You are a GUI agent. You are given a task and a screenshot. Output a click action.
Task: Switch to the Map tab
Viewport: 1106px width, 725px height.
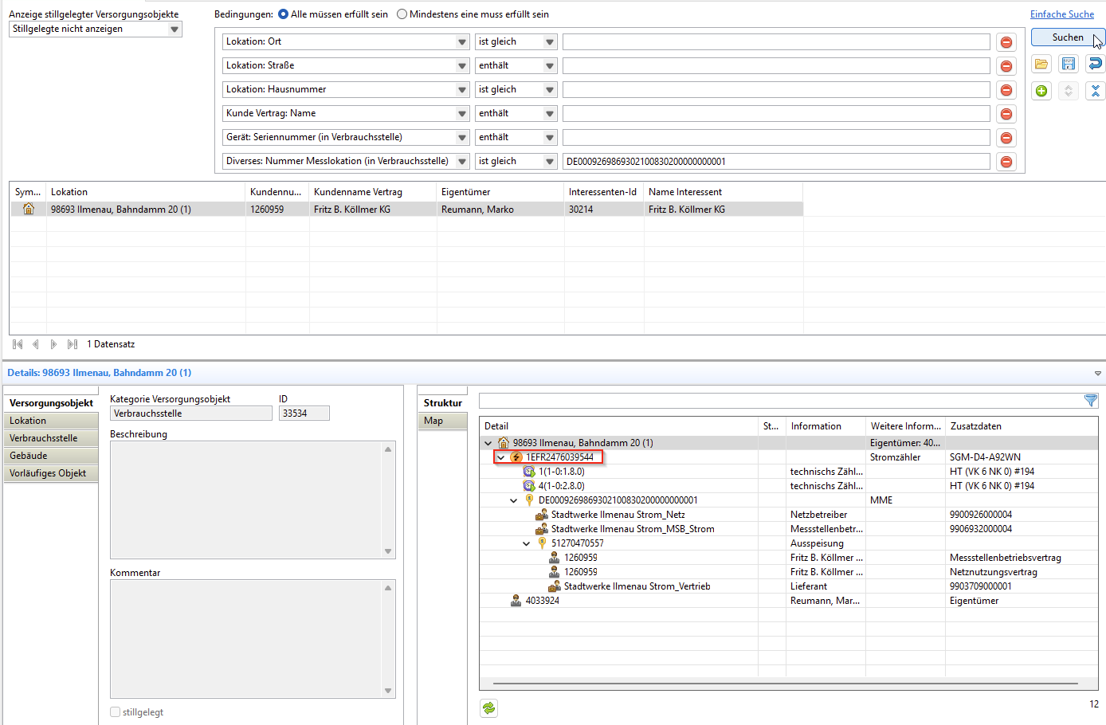click(434, 421)
